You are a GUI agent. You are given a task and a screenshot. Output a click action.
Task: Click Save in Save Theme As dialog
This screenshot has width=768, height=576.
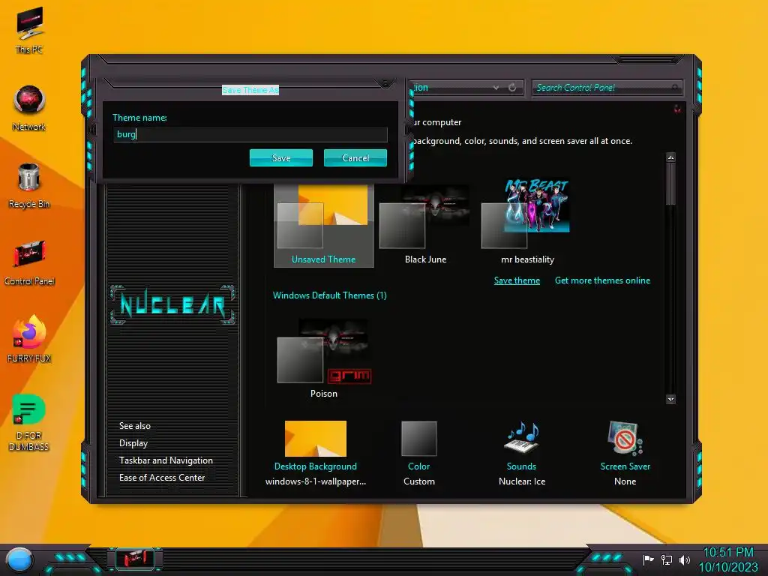[x=281, y=157]
